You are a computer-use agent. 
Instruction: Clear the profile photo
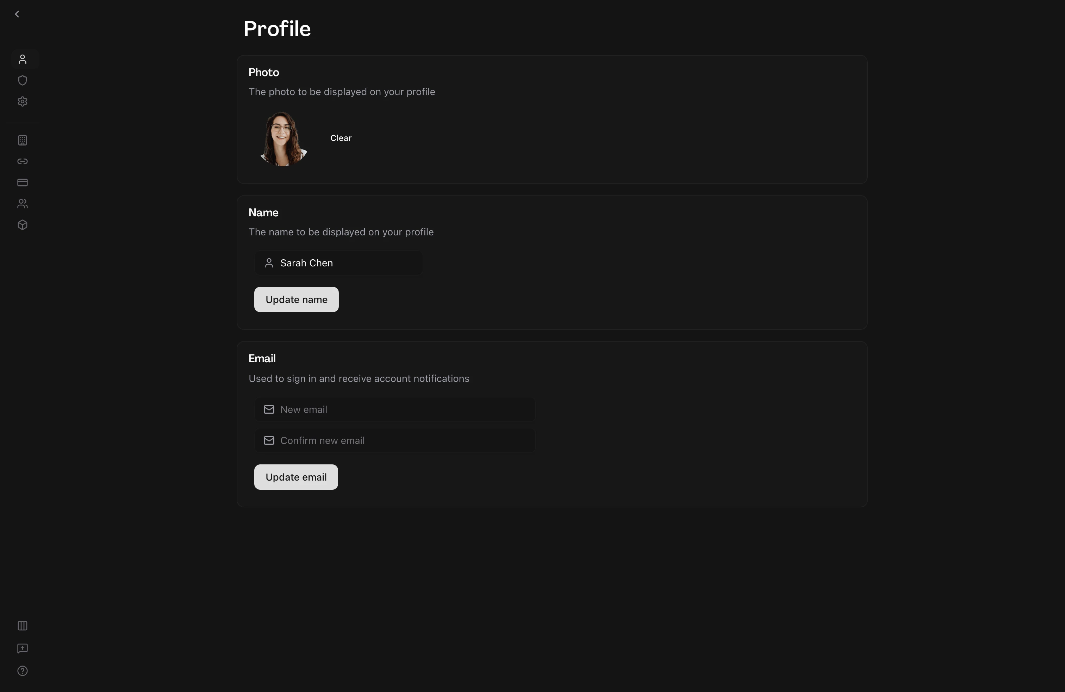341,138
